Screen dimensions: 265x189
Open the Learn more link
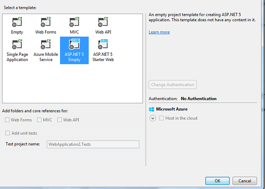pyautogui.click(x=159, y=32)
